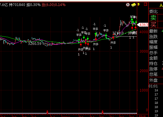Viewport: 163px width, 117px height.
Task: Click the 3260.59 low price annotation
Action: (x=35, y=44)
